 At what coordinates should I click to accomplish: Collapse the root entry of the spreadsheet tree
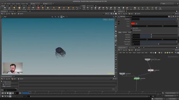click(x=2, y=81)
